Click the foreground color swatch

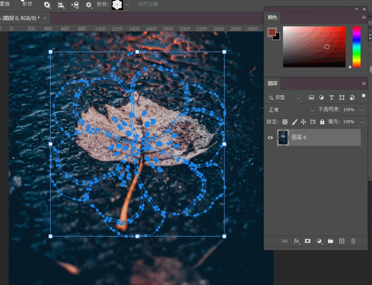(272, 32)
